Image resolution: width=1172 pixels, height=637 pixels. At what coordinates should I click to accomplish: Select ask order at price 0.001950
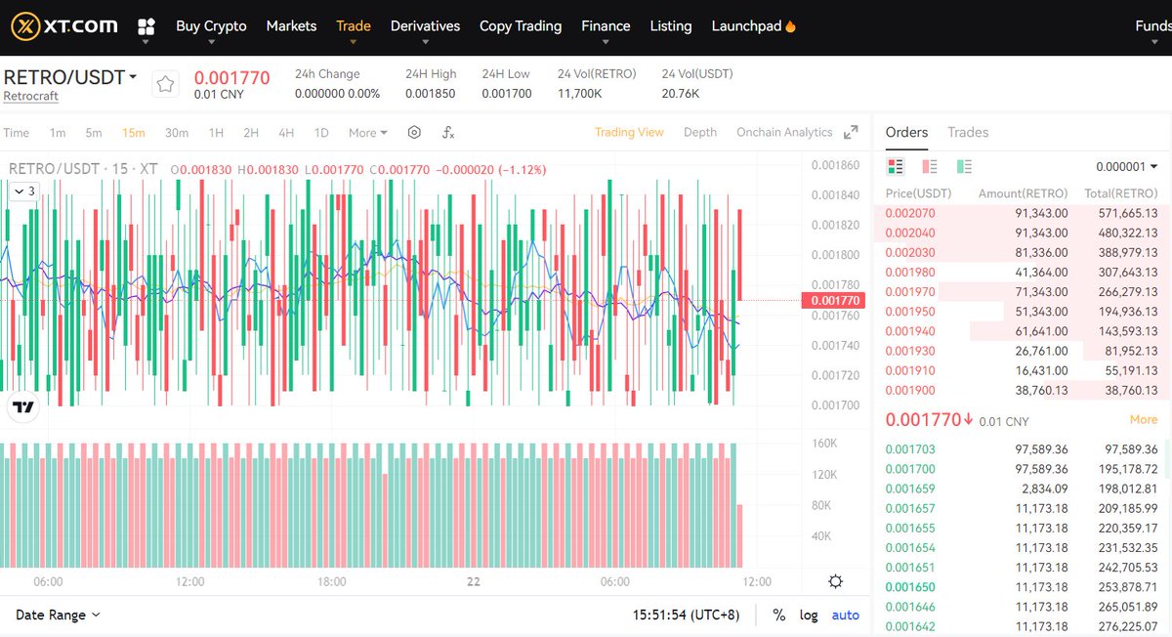point(1022,312)
